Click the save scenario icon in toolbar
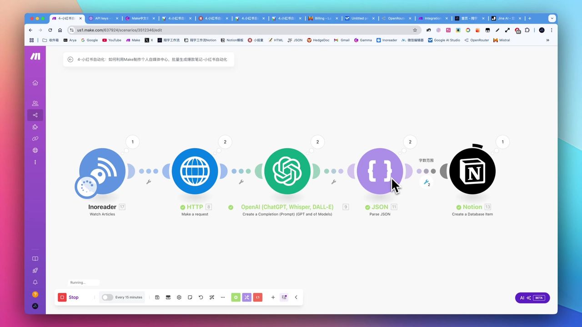This screenshot has width=582, height=327. [157, 297]
